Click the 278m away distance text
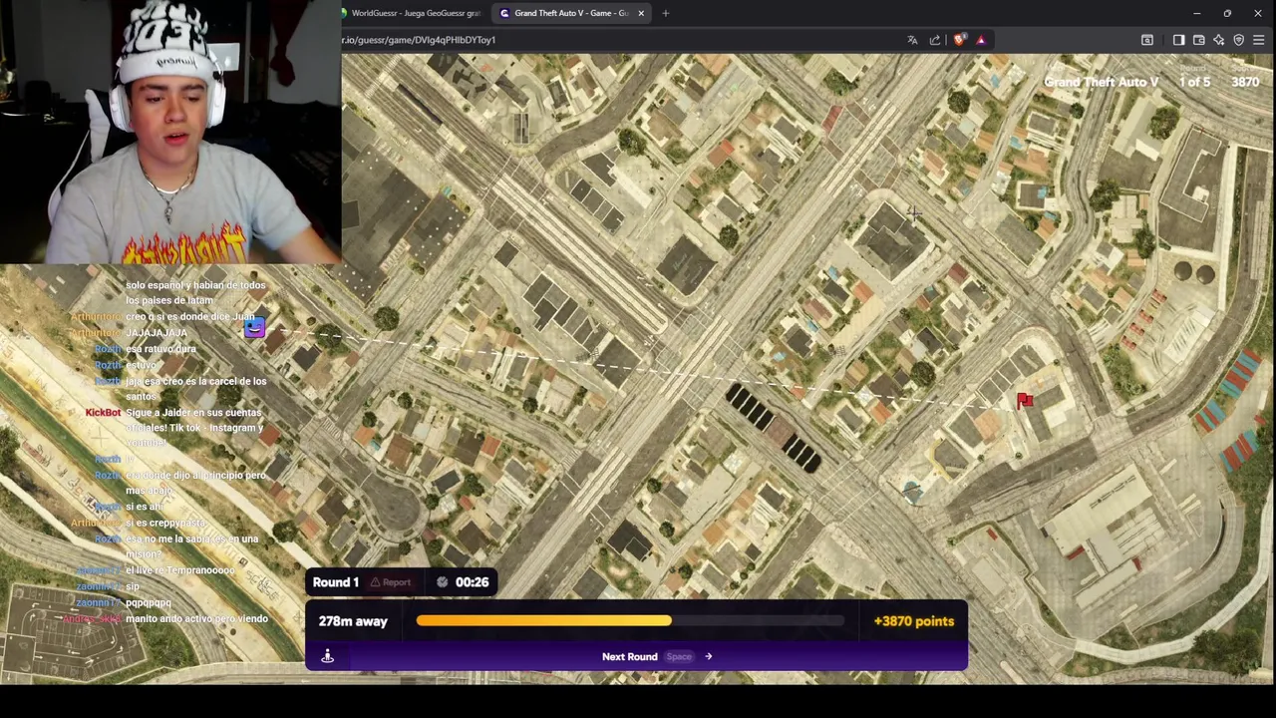 tap(353, 621)
